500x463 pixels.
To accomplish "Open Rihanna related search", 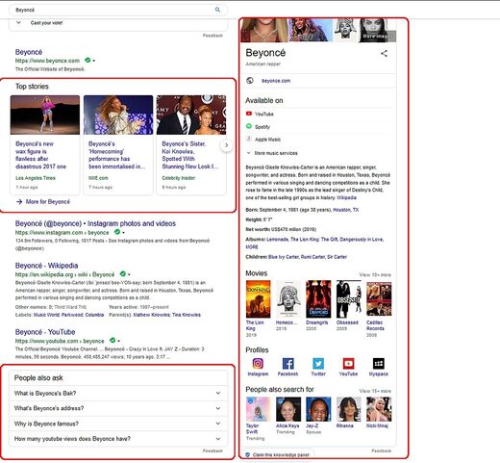I will [349, 409].
